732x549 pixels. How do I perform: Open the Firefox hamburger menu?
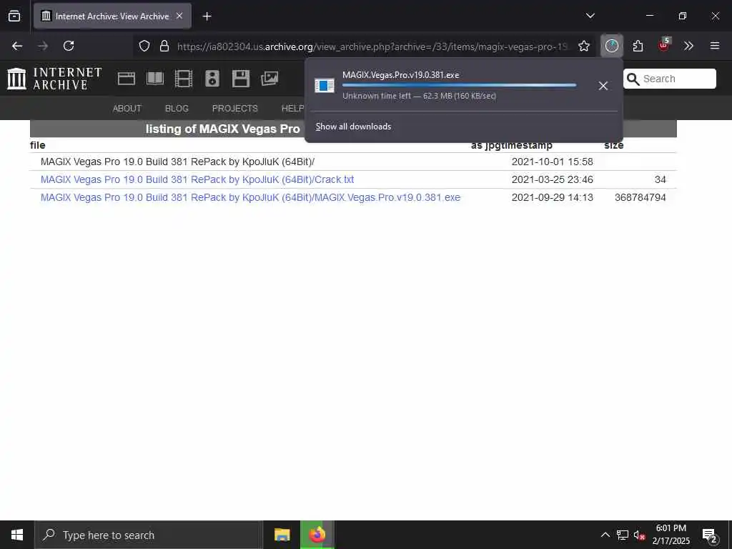click(x=715, y=46)
